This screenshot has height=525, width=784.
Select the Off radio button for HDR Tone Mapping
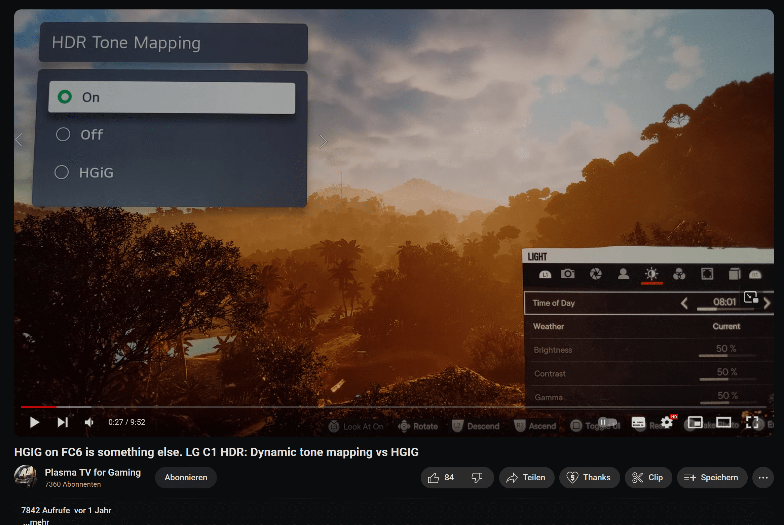click(63, 134)
